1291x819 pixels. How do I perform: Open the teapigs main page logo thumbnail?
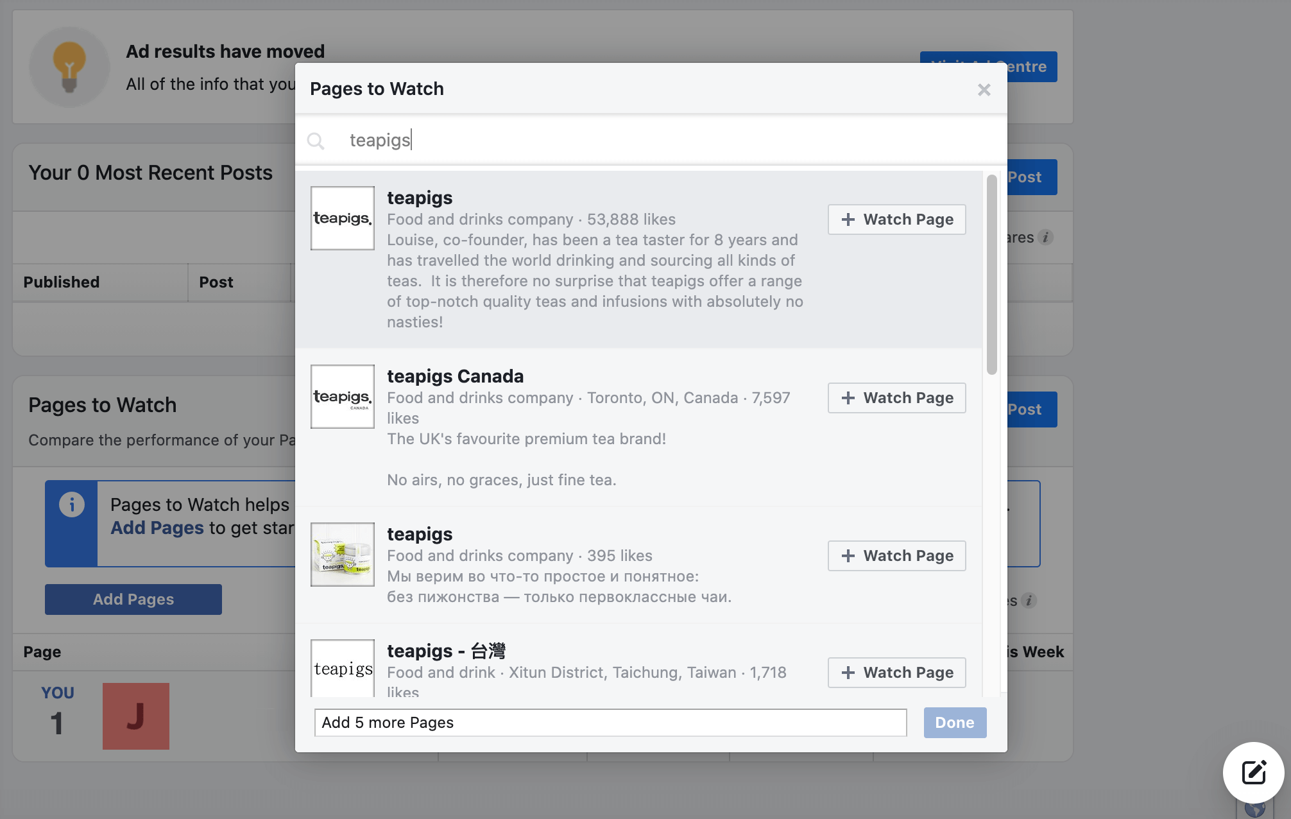(x=343, y=218)
